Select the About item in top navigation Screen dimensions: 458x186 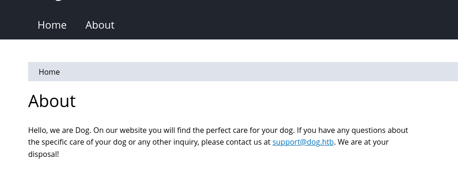click(100, 25)
